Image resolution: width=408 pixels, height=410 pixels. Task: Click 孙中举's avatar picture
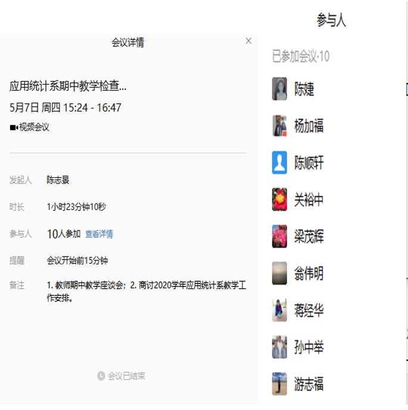pos(279,347)
